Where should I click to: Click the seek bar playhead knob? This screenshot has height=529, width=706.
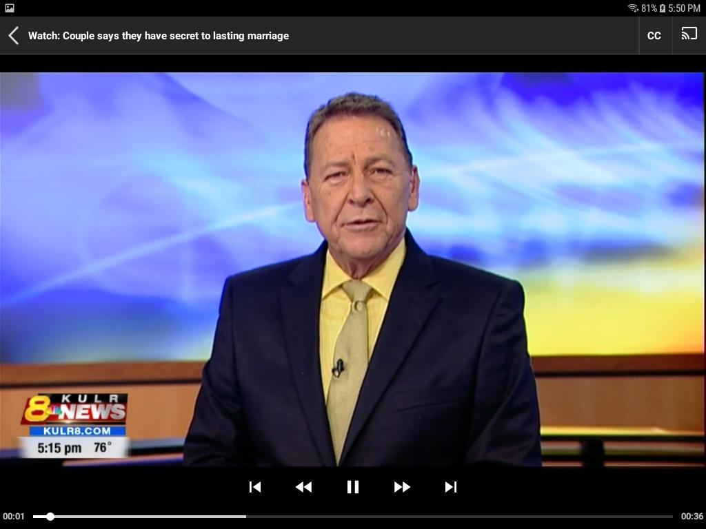[50, 517]
